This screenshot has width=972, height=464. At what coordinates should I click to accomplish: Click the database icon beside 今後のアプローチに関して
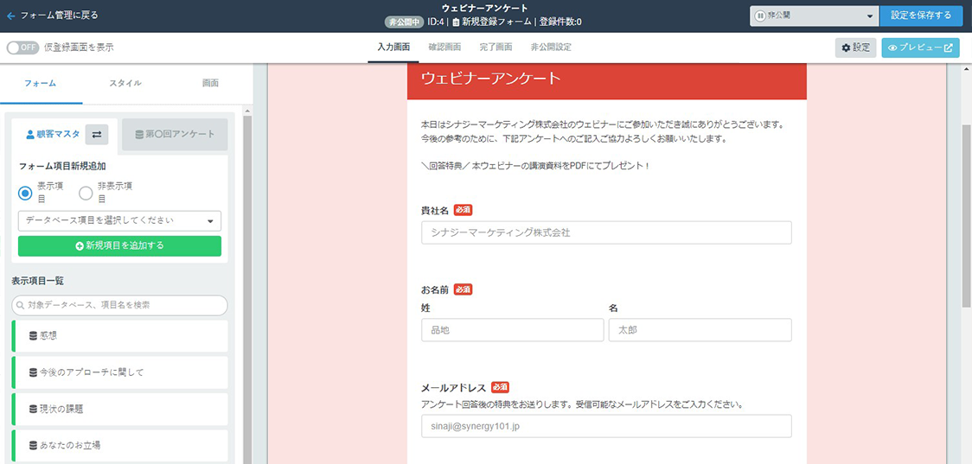[34, 372]
